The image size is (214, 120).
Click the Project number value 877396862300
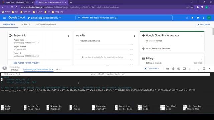pyautogui.click(x=20, y=49)
